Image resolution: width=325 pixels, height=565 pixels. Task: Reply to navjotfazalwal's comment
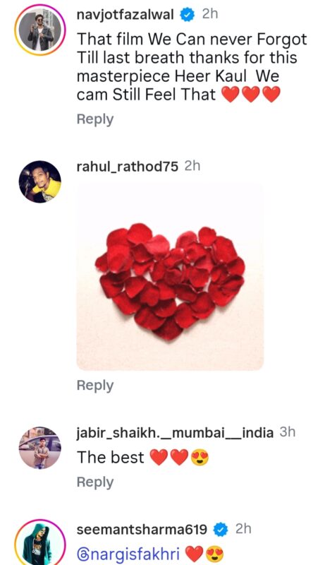95,119
